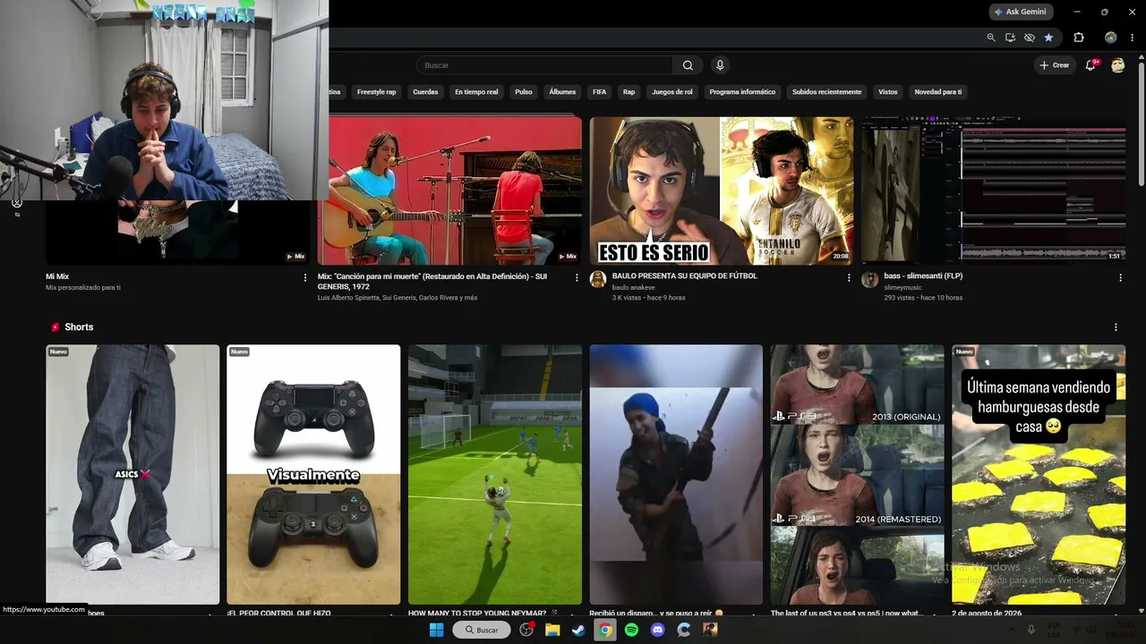Open the Crear create menu
Image resolution: width=1146 pixels, height=644 pixels.
(x=1055, y=65)
